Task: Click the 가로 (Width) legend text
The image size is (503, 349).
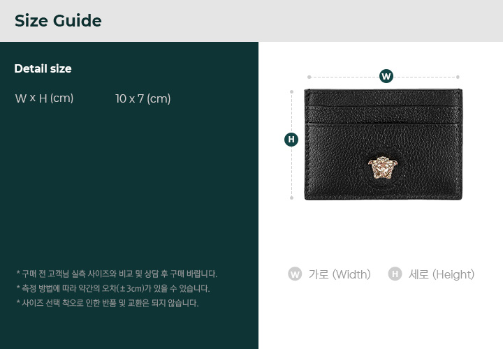Action: click(340, 274)
